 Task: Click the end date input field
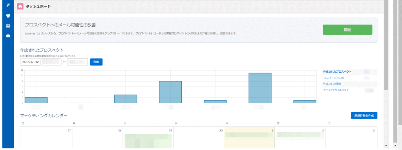pyautogui.click(x=77, y=62)
